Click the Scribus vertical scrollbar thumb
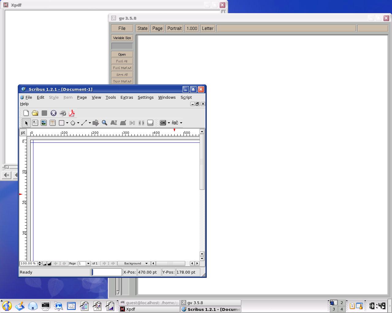The image size is (392, 313). (x=202, y=162)
